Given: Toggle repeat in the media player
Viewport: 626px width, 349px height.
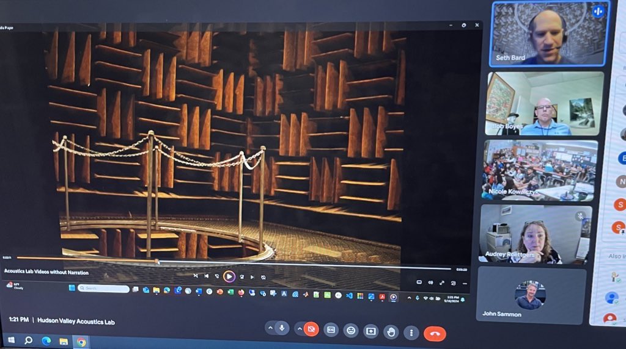Looking at the screenshot, I should pos(263,277).
